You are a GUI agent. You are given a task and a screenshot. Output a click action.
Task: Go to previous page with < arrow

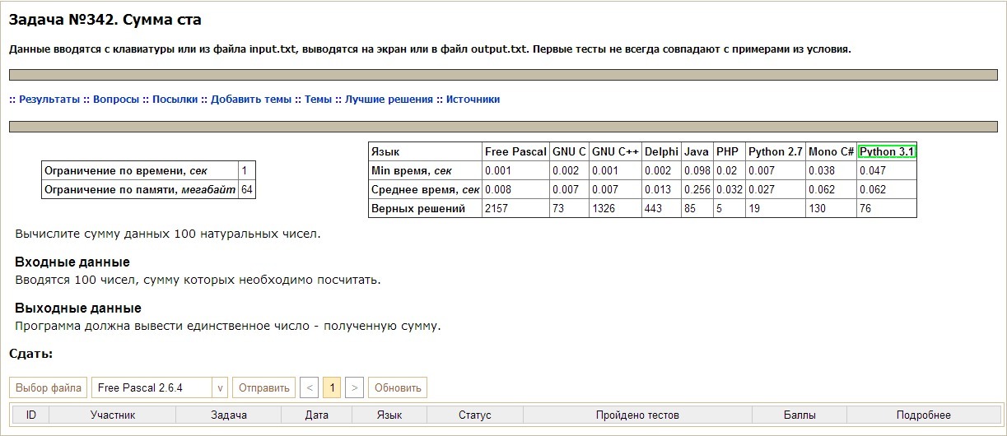(310, 387)
